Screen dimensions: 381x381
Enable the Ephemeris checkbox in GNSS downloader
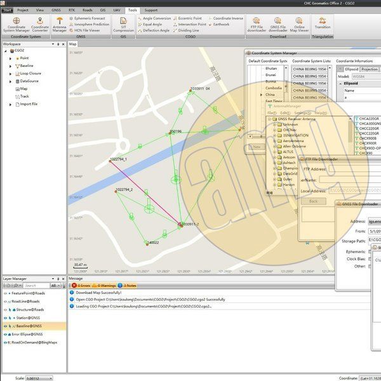(370, 251)
